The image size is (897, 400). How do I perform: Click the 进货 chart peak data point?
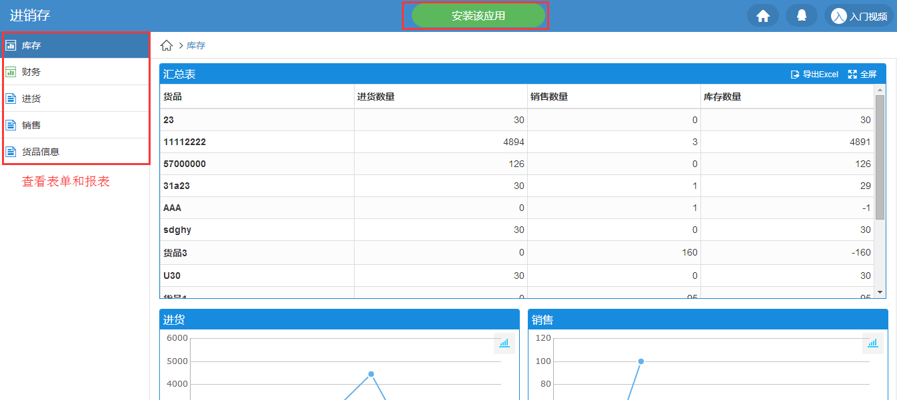point(371,374)
